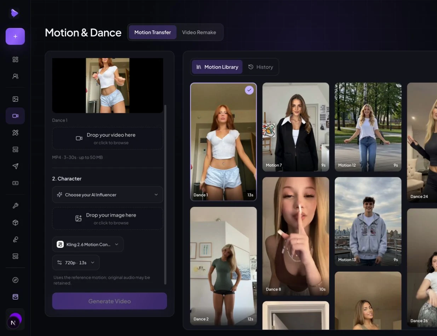The image size is (437, 336).
Task: Select the Motion Library tab
Action: (217, 67)
